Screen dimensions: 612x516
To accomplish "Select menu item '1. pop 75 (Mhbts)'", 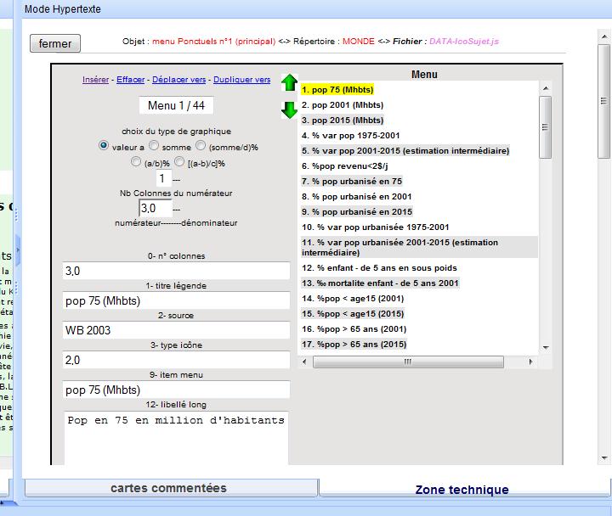I will pos(337,90).
